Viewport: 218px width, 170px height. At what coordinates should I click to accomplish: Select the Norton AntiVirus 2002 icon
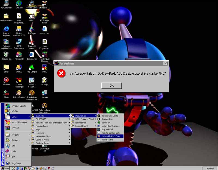19,31
